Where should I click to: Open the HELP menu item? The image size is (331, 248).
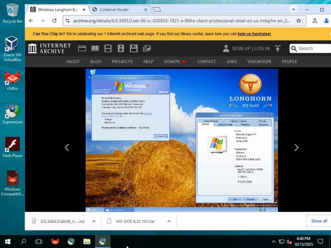click(148, 62)
